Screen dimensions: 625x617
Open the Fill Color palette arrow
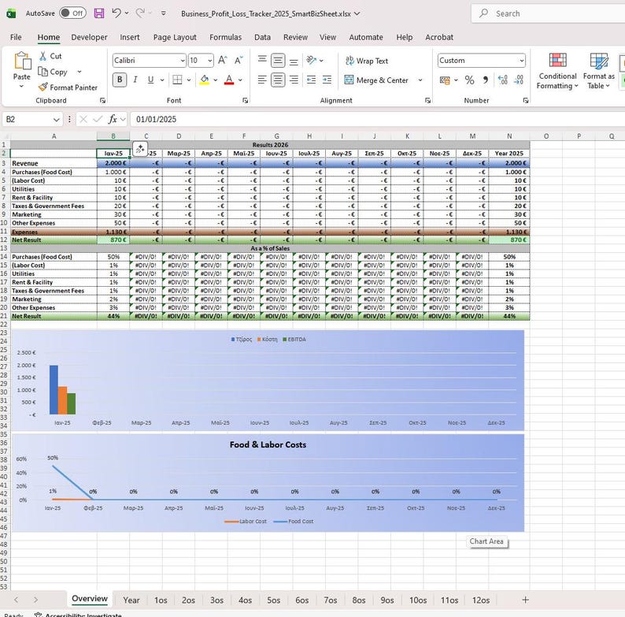(x=215, y=80)
